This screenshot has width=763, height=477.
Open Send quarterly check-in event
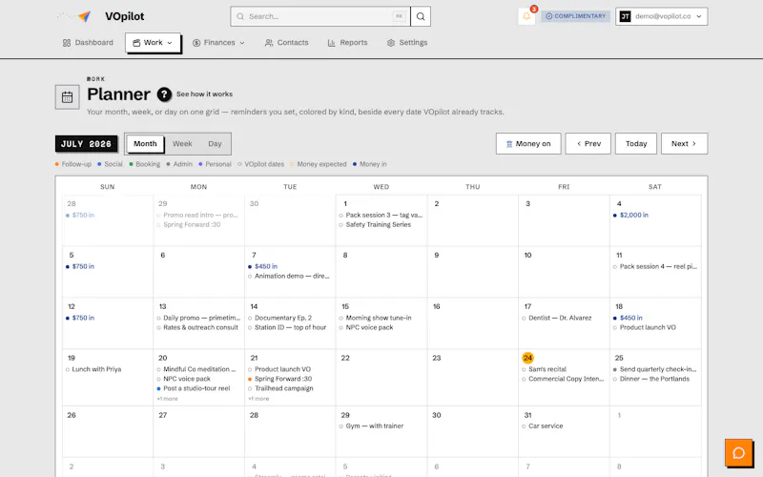[655, 369]
